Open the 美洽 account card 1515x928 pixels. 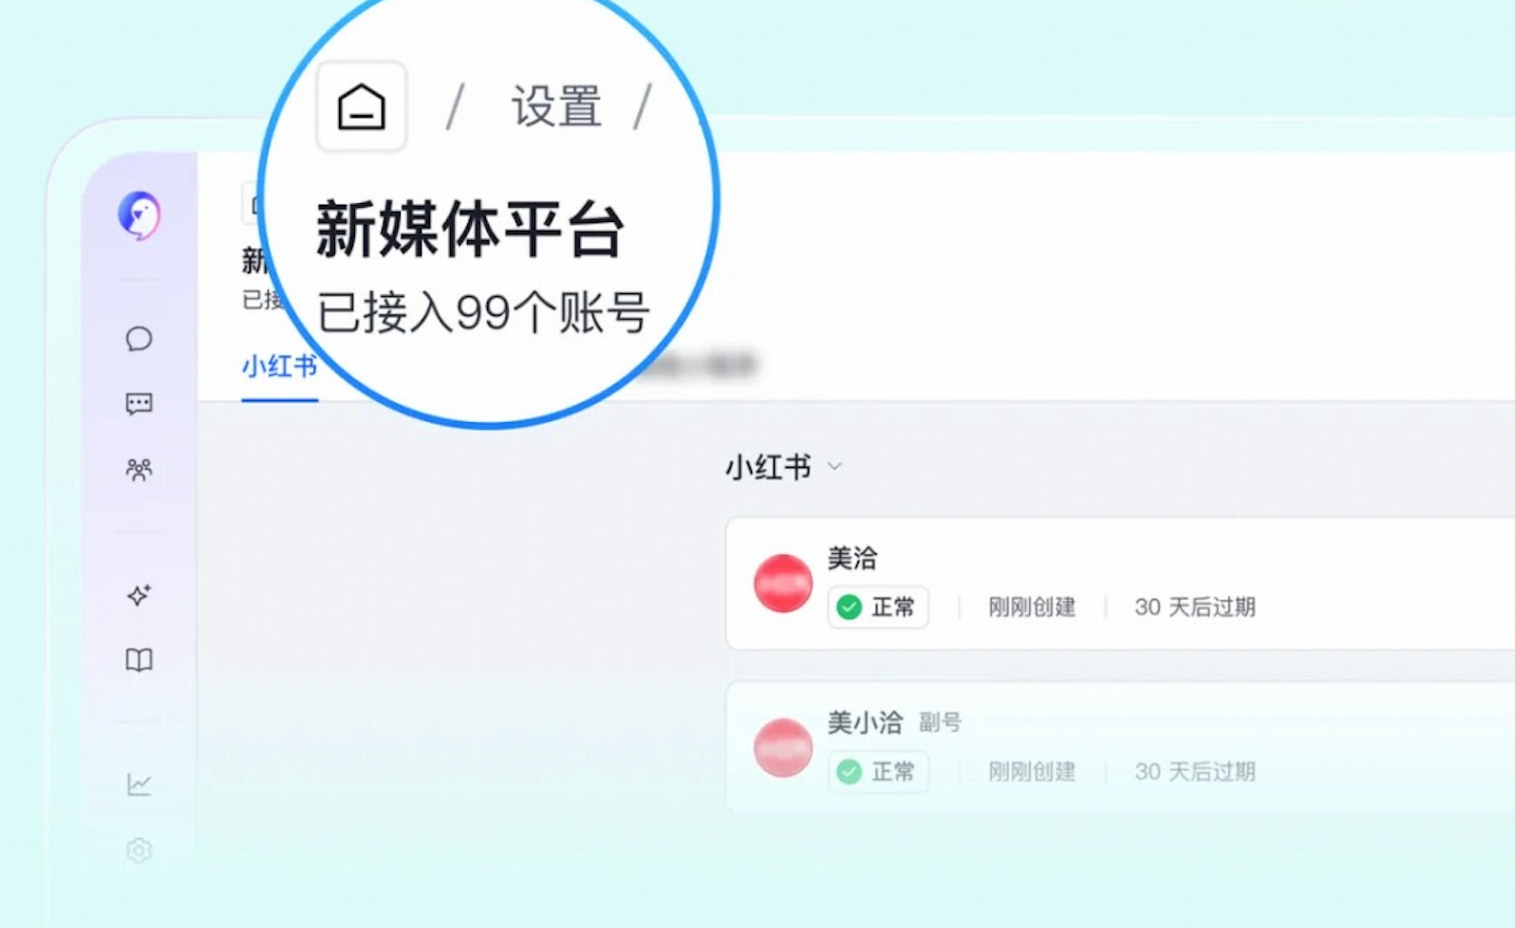point(1120,584)
